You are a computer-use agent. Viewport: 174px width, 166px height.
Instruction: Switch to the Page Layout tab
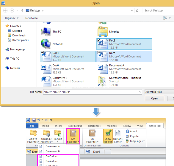point(75,126)
